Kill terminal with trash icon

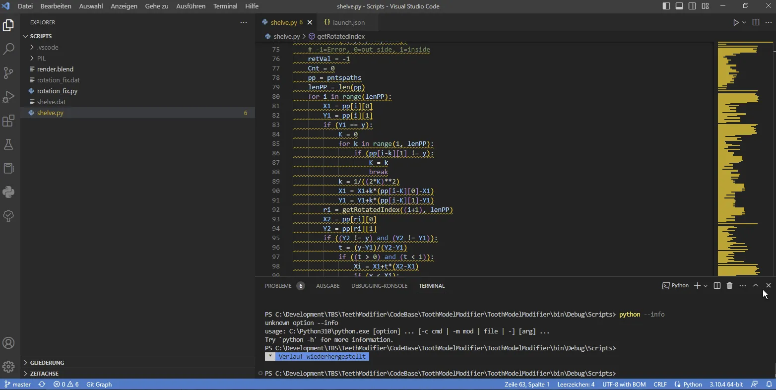729,286
